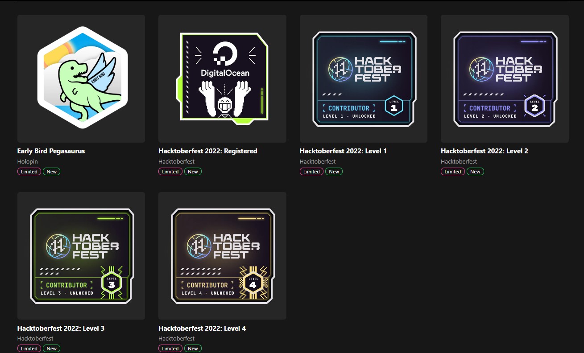This screenshot has height=353, width=584.
Task: Select the Level 4 contributor badge artwork
Action: 222,255
